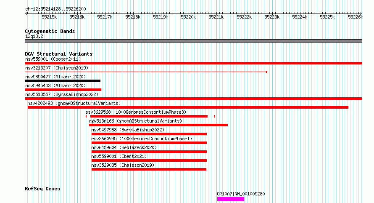The height and width of the screenshot is (203, 374).
Task: Click the 55224k ruler position
Action: tap(300, 17)
